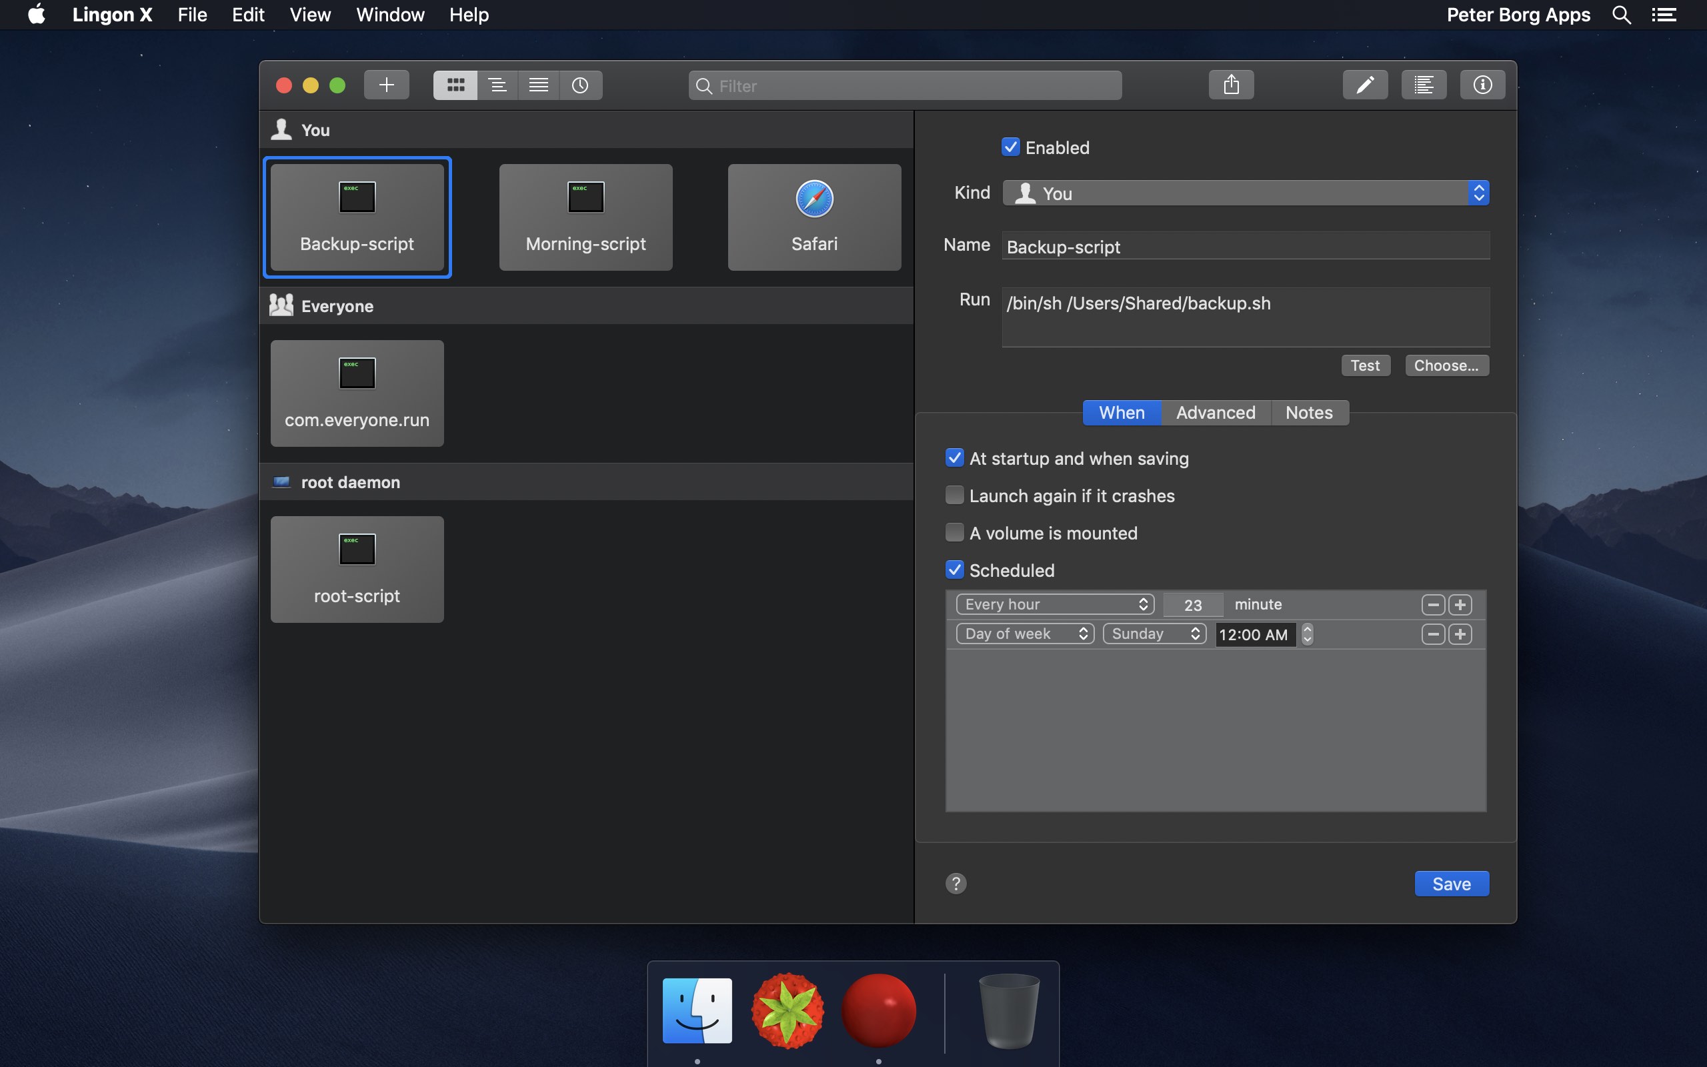The image size is (1707, 1067).
Task: Open the Sunday day selector
Action: coord(1154,634)
